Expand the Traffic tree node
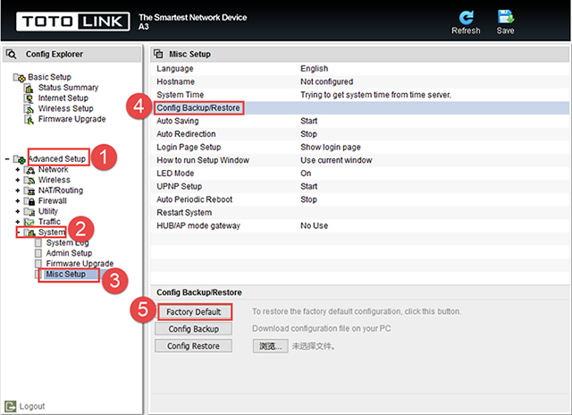Screen dimensions: 572x415 coord(18,222)
